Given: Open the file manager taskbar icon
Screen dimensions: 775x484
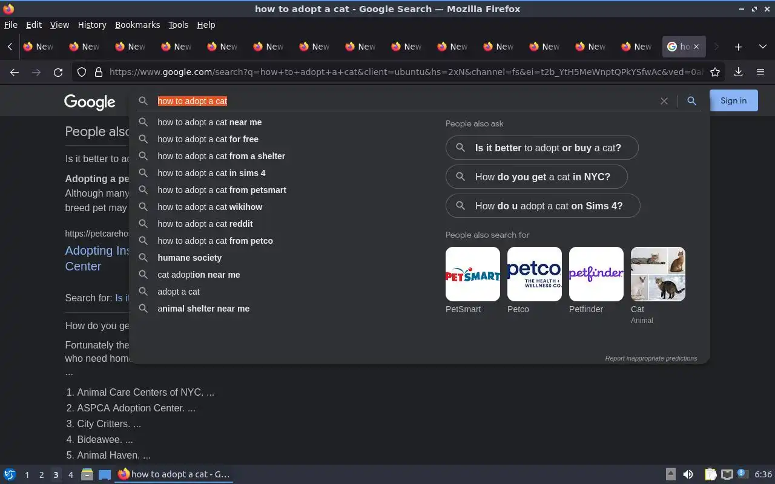Looking at the screenshot, I should (87, 474).
